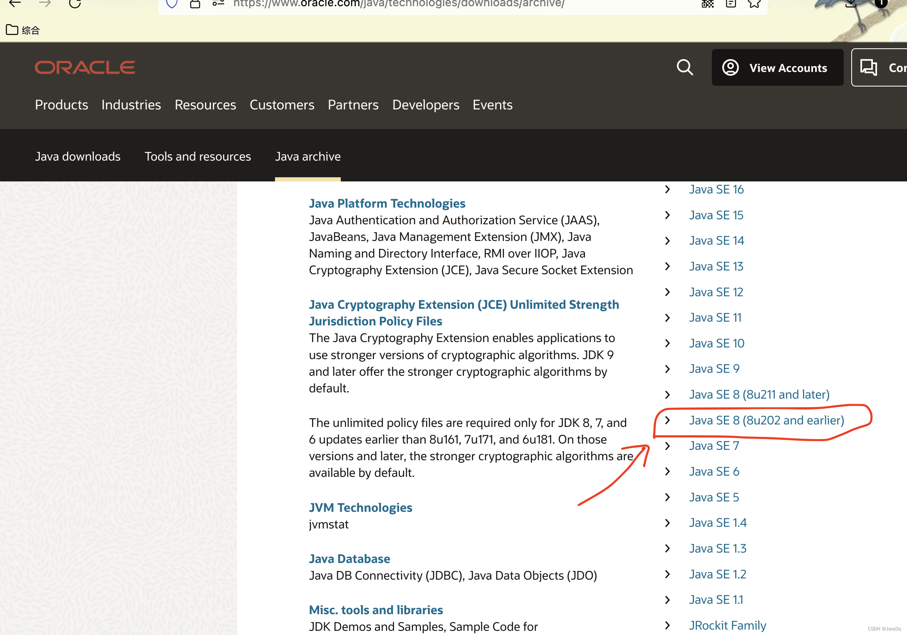Toggle reader view icon
This screenshot has height=635, width=907.
731,3
